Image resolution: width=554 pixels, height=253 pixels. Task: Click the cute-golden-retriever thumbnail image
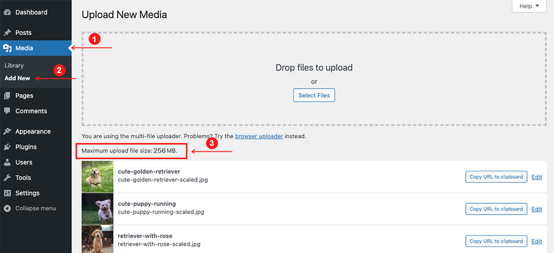(x=97, y=177)
